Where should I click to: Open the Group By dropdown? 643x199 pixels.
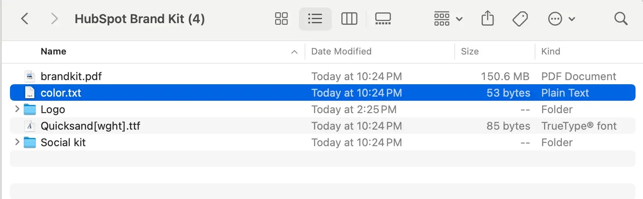click(x=448, y=19)
